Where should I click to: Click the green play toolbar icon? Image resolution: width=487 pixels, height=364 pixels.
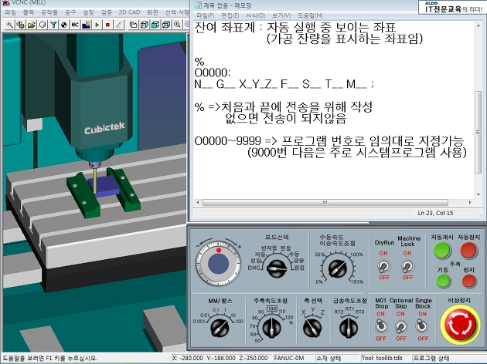(x=97, y=25)
